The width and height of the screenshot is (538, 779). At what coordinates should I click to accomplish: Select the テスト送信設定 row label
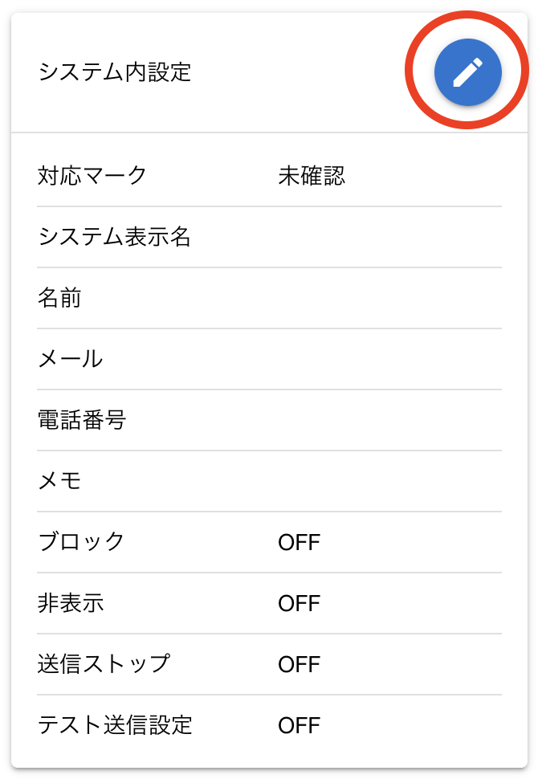click(115, 725)
